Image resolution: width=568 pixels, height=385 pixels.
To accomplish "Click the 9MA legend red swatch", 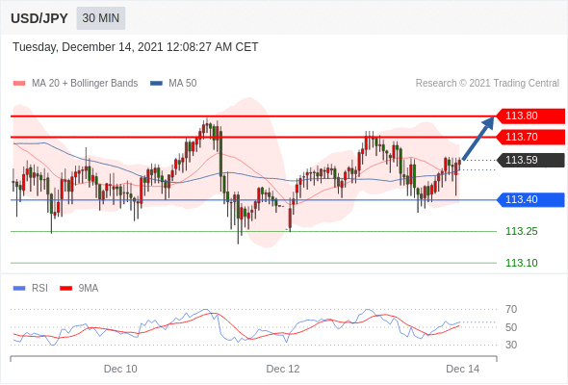I will click(65, 289).
